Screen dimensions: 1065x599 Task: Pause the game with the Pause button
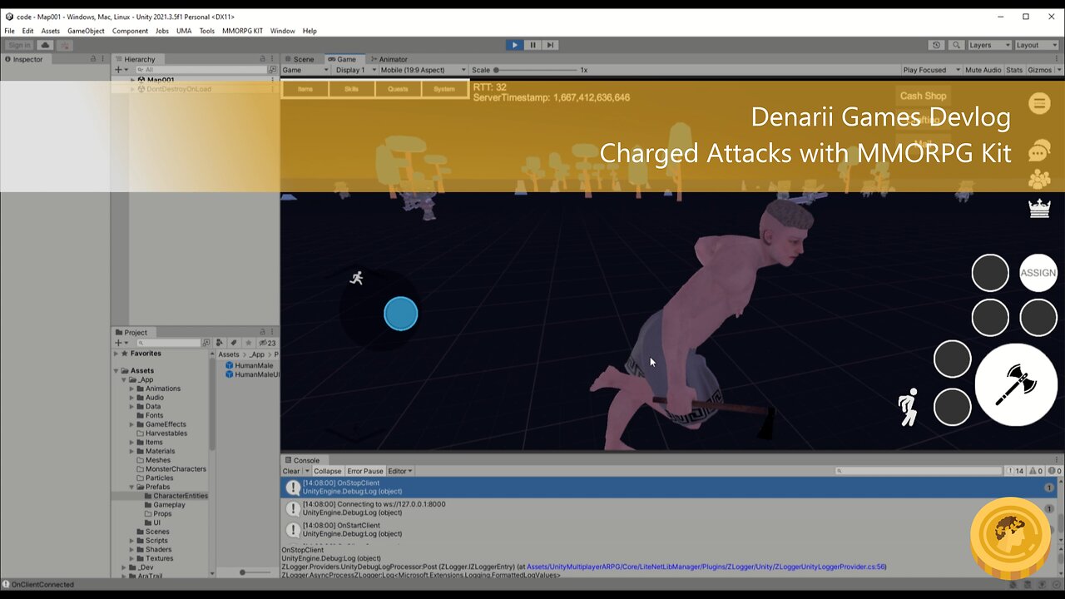[533, 45]
